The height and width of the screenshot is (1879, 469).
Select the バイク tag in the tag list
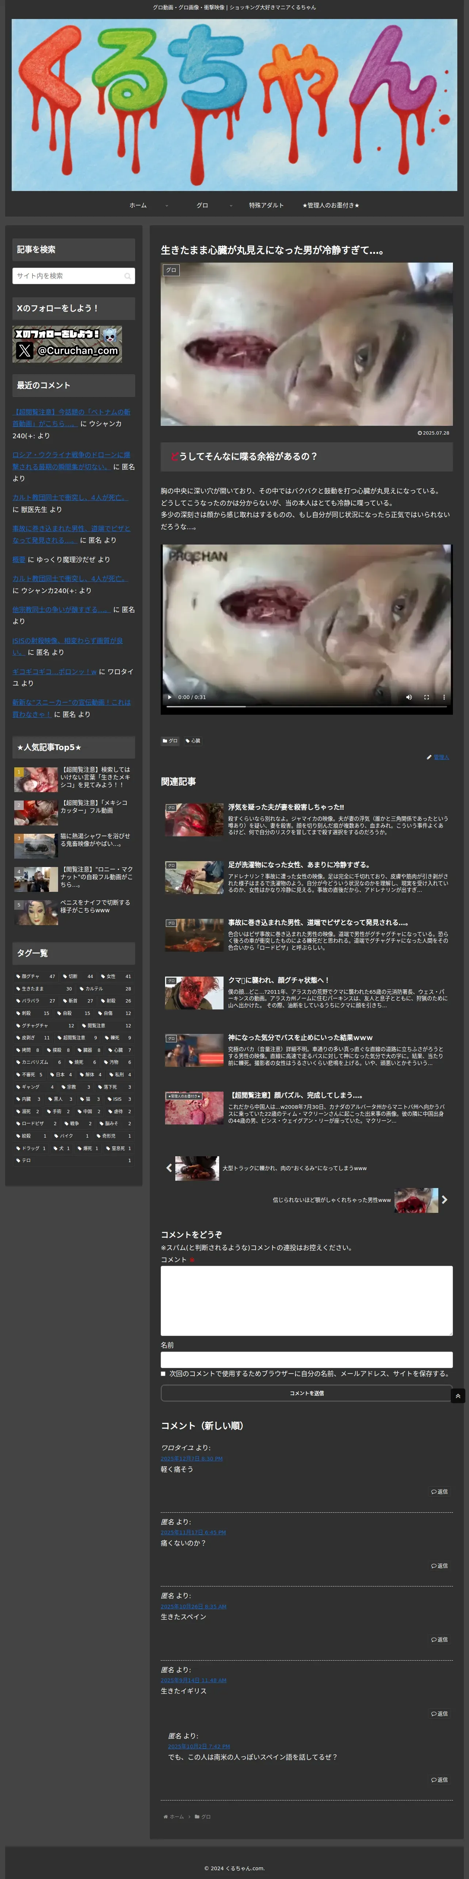click(72, 1136)
